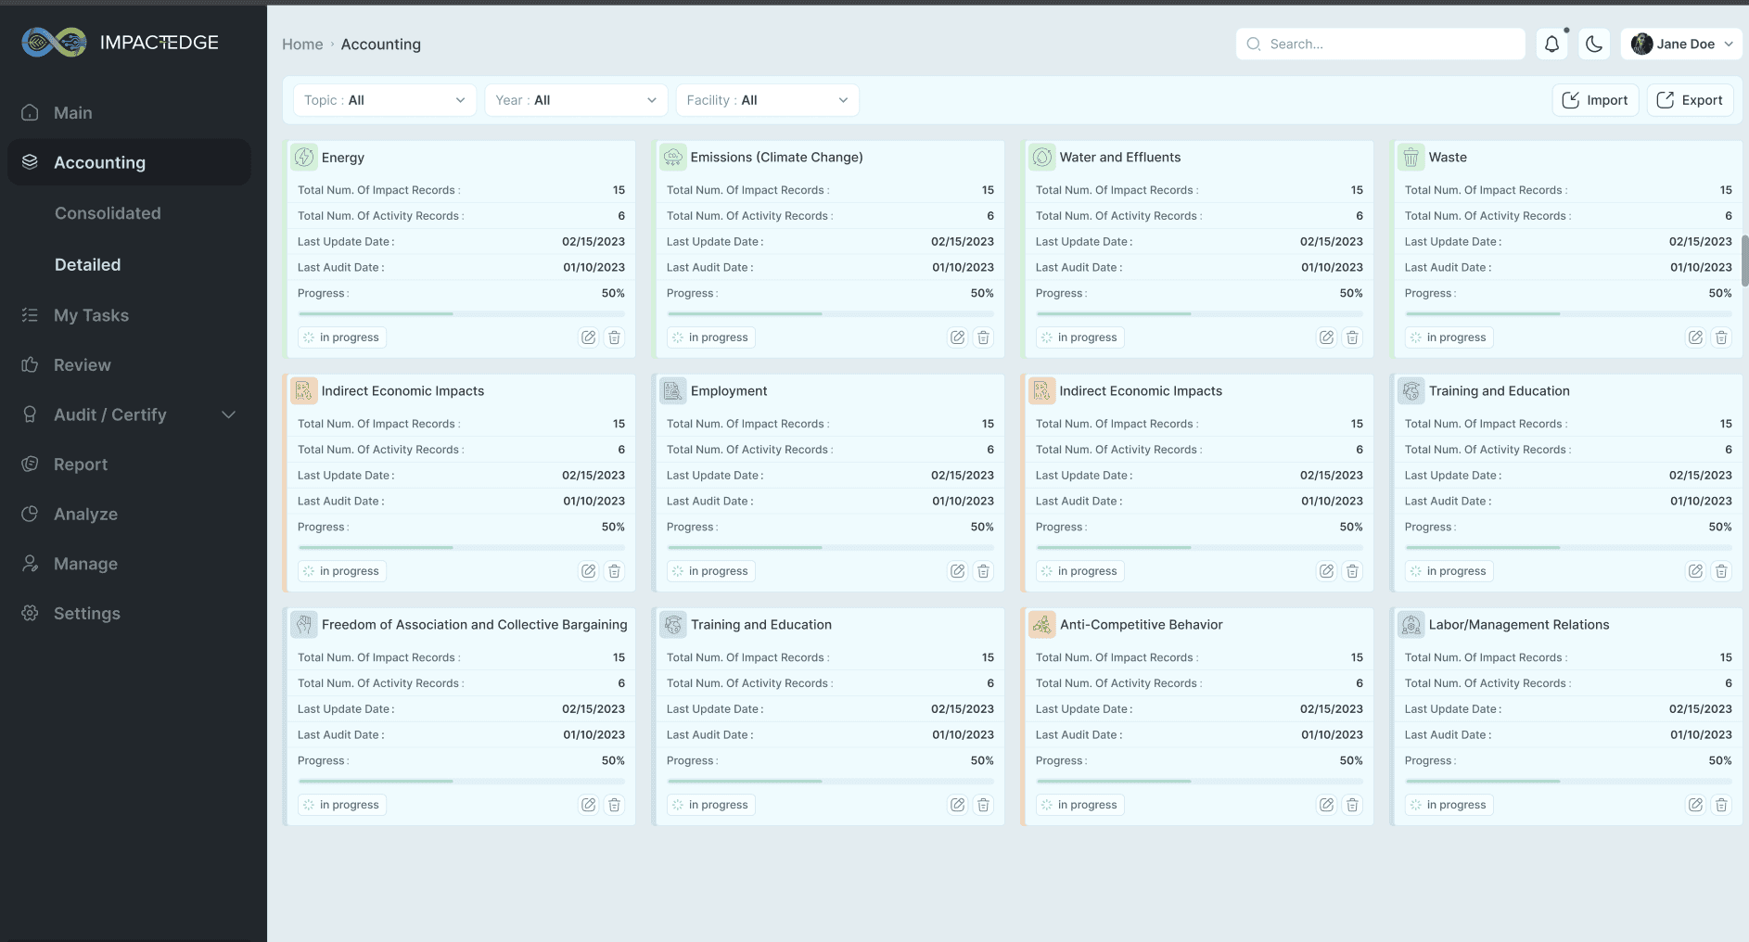Delete the Employment card
1749x942 pixels.
point(983,571)
